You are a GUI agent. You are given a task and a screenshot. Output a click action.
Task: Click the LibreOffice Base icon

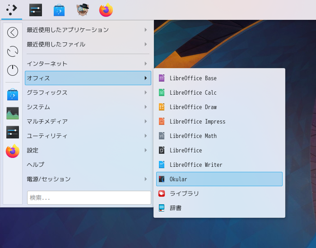click(x=162, y=78)
